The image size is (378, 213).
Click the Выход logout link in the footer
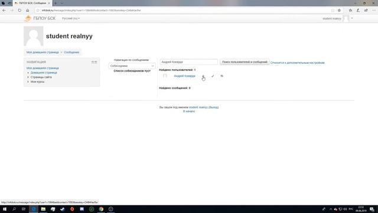click(x=214, y=107)
